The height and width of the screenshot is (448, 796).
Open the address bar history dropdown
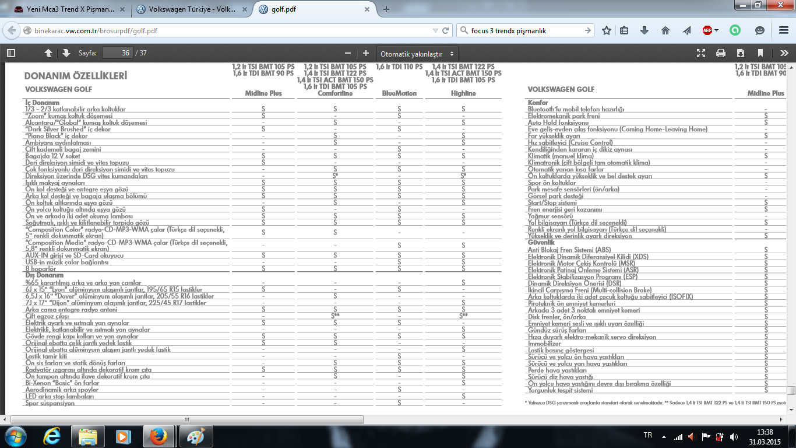(436, 30)
